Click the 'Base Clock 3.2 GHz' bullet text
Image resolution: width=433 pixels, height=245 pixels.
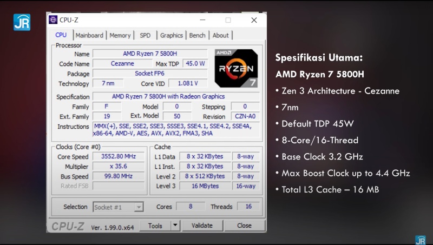click(x=322, y=157)
